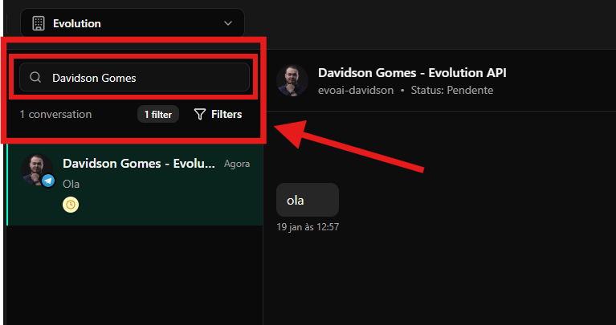
Task: Click the 1 filter badge
Action: tap(158, 114)
